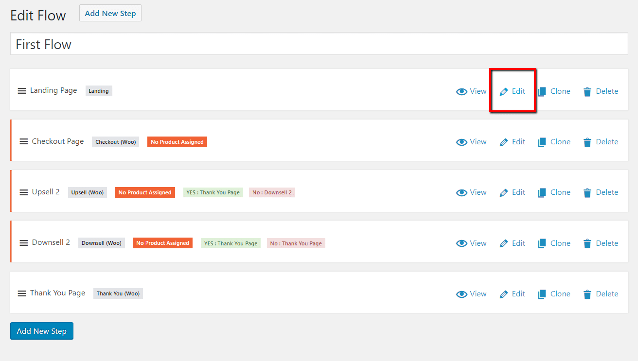Click eye View icon for Downsell 2
638x361 pixels.
(461, 243)
